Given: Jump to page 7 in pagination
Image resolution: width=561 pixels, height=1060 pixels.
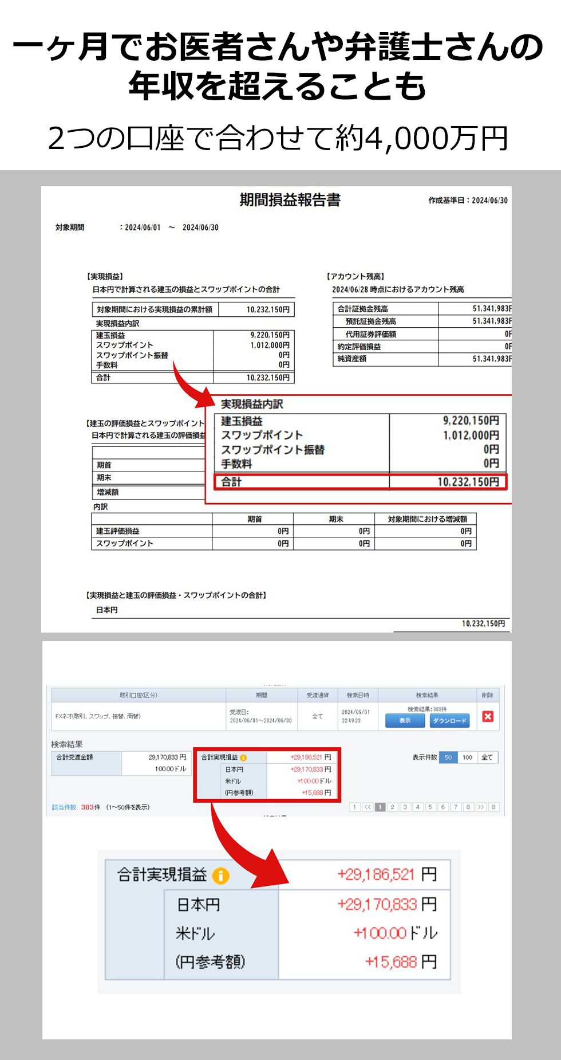Looking at the screenshot, I should point(456,807).
